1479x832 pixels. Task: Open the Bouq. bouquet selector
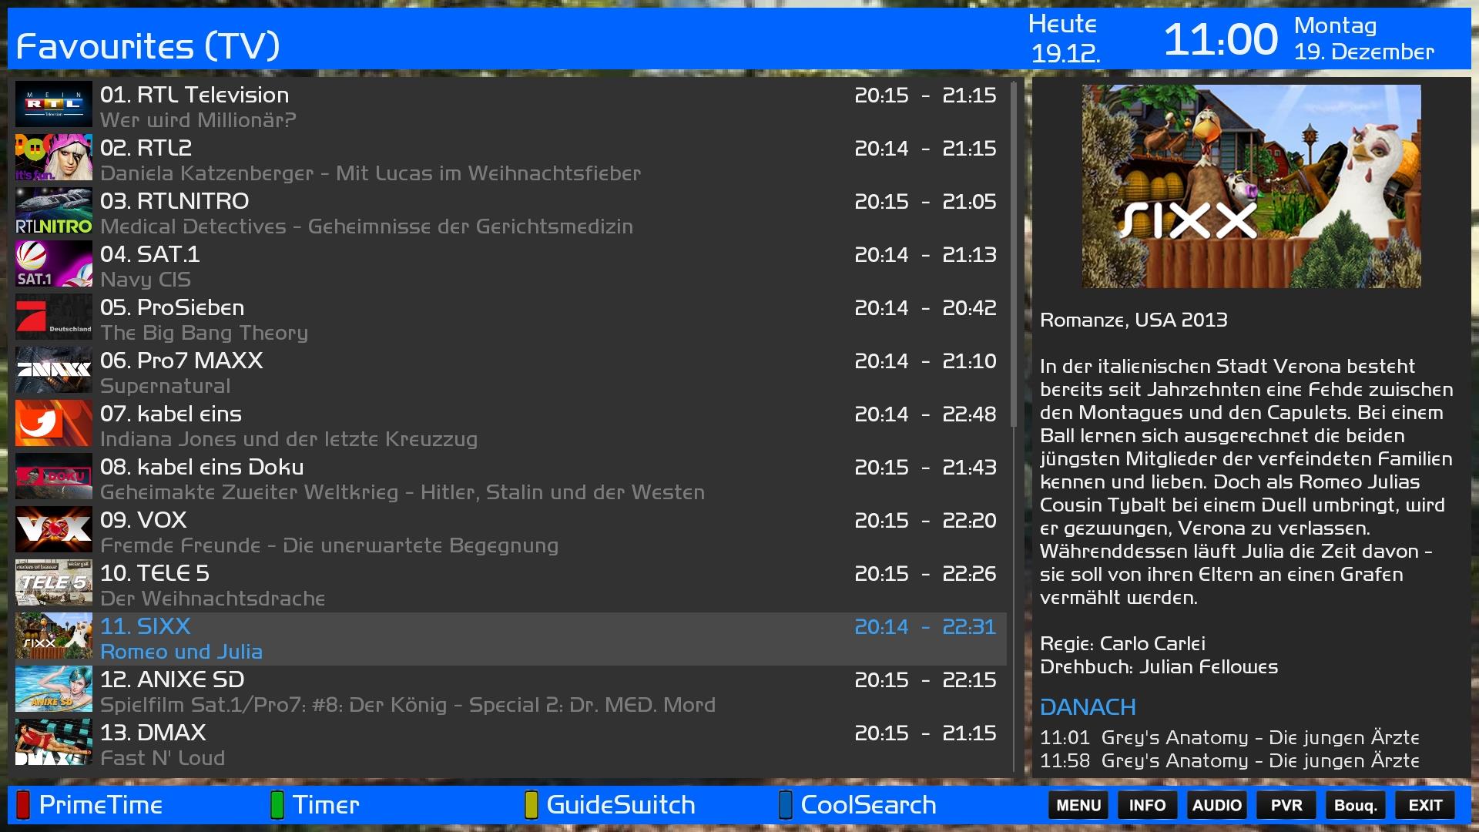(x=1355, y=805)
